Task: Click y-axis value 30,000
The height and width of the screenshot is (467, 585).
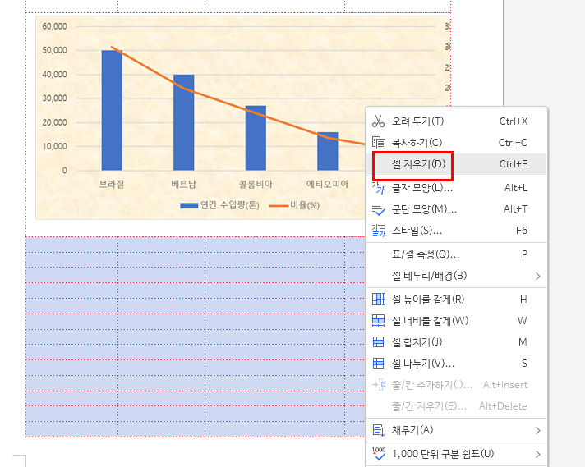Action: [x=54, y=98]
